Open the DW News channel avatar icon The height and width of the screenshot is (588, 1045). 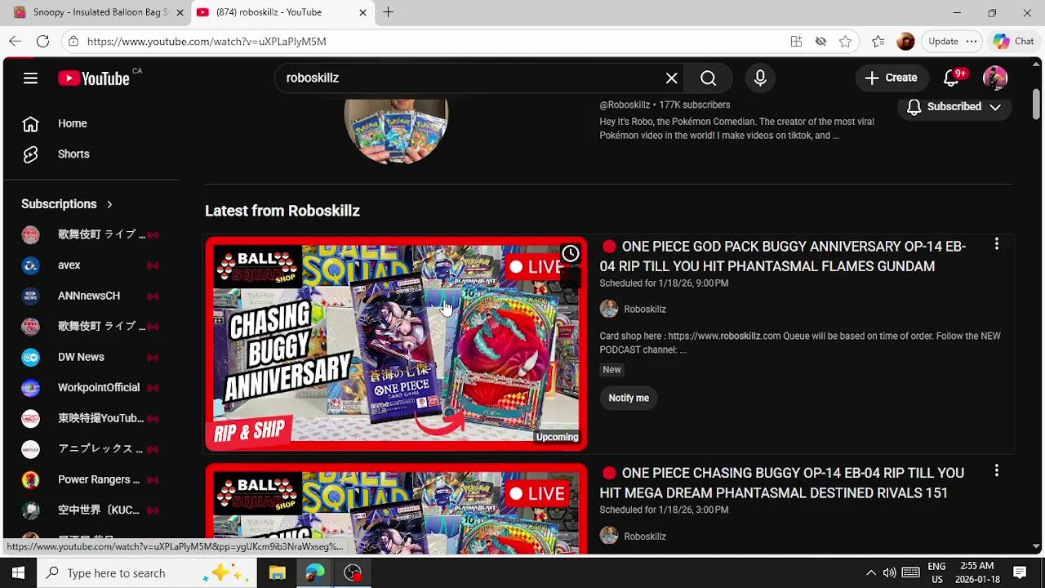(x=30, y=357)
